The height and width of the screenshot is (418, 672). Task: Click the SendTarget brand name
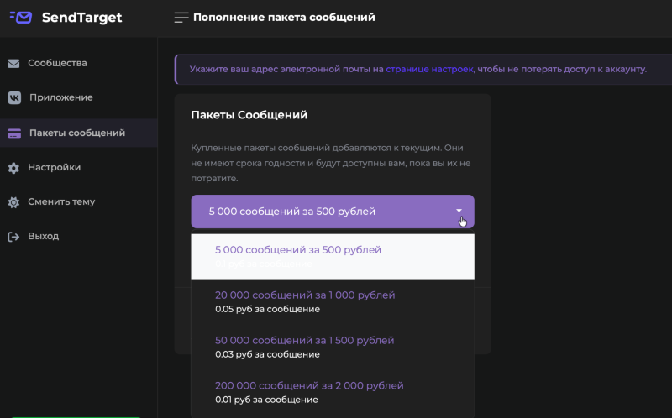point(81,18)
